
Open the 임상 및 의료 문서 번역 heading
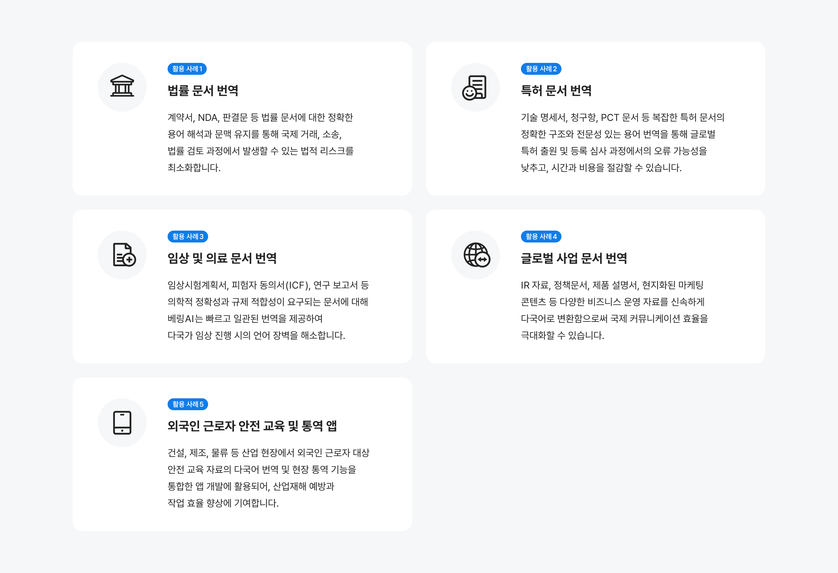pos(222,258)
